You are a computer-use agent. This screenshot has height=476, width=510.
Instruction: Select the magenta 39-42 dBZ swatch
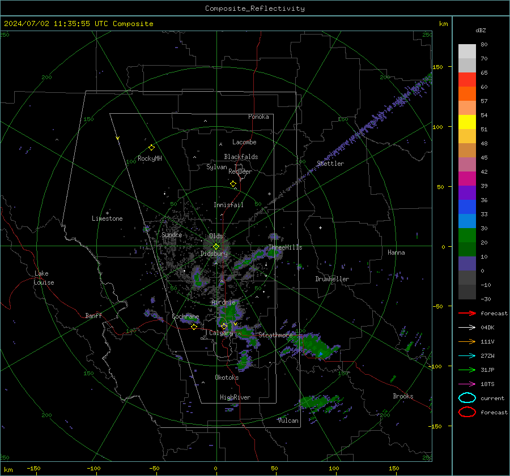(x=467, y=179)
